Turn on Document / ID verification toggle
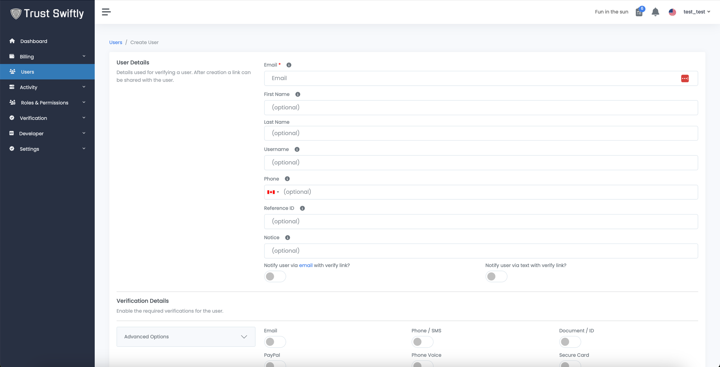Image resolution: width=720 pixels, height=367 pixels. 570,342
